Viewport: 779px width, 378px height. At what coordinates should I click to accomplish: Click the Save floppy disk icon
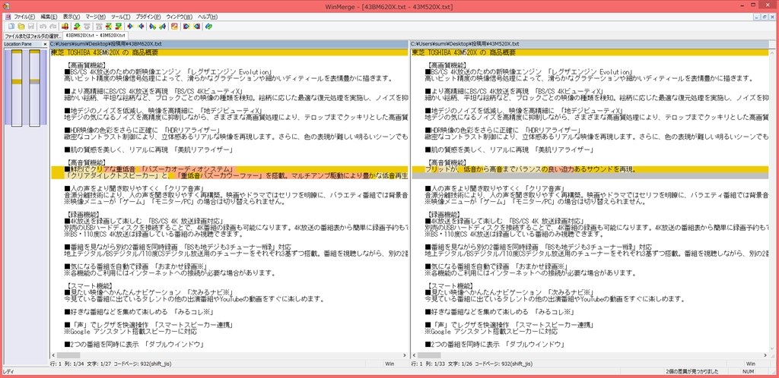tap(30, 27)
